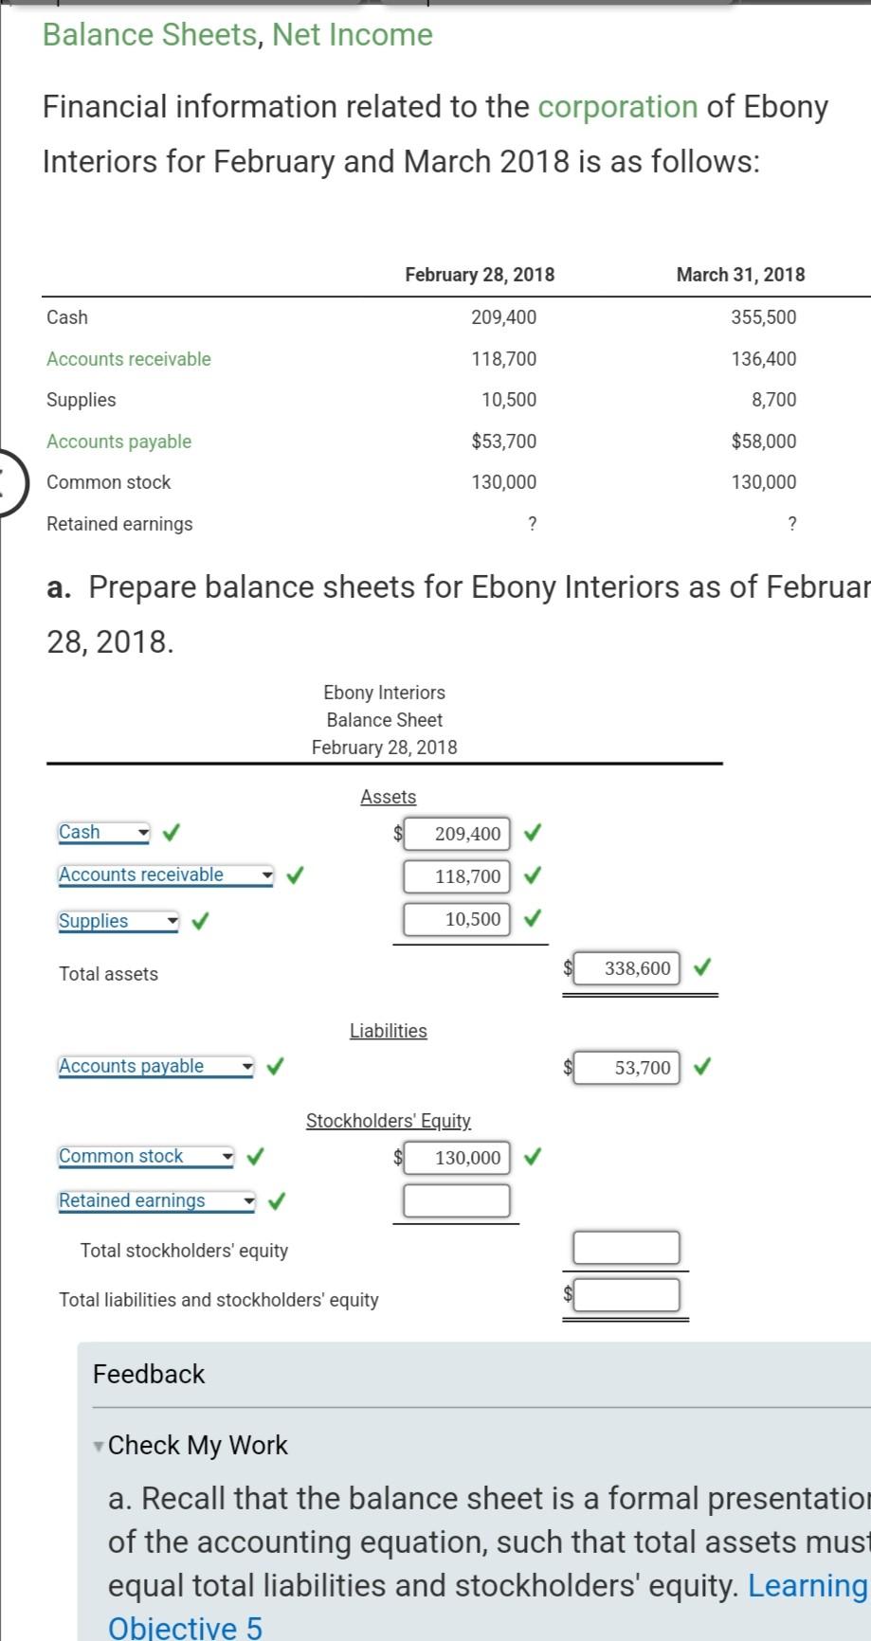Click the Net Income heading link
Screen dimensions: 871x1641
351,34
